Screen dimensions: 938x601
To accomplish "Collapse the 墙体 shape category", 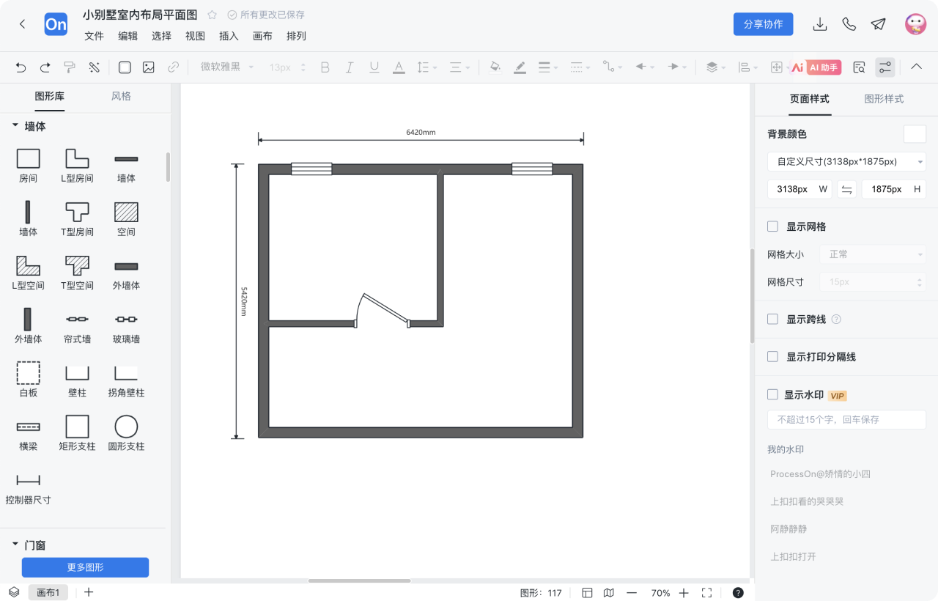I will click(x=15, y=126).
